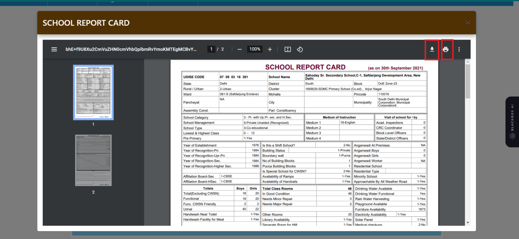Image resolution: width=519 pixels, height=239 pixels.
Task: Click the 100% zoom level indicator
Action: tap(254, 49)
